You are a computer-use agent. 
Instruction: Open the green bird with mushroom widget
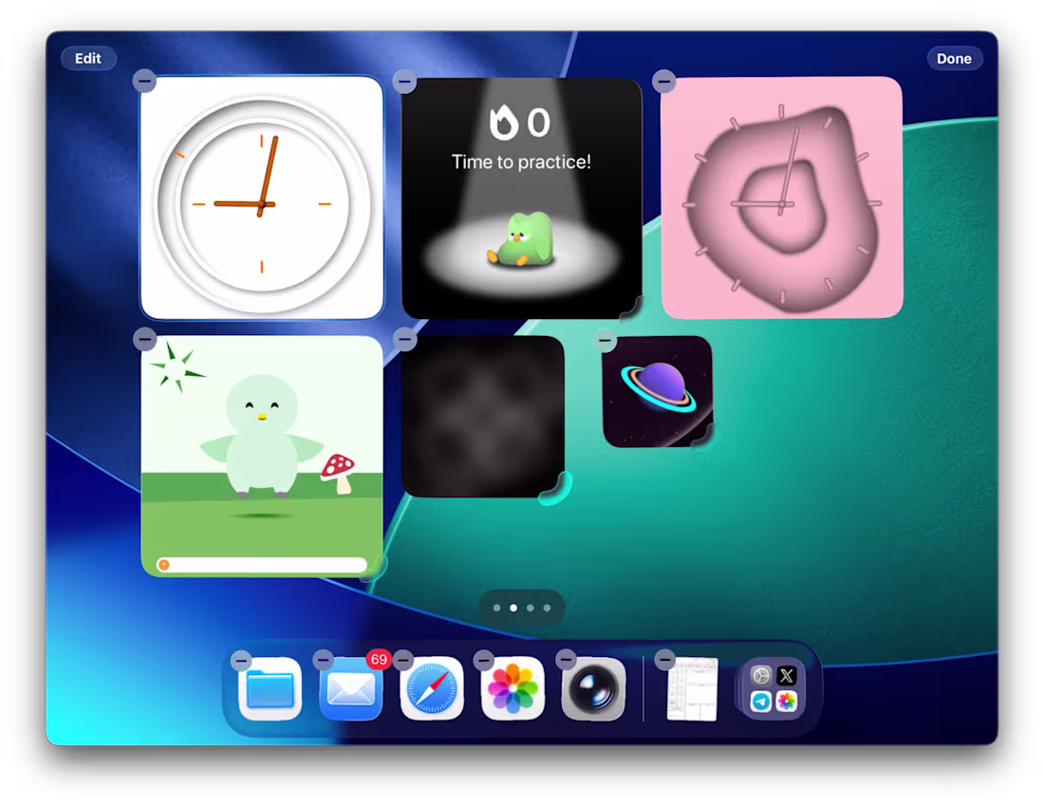tap(262, 457)
